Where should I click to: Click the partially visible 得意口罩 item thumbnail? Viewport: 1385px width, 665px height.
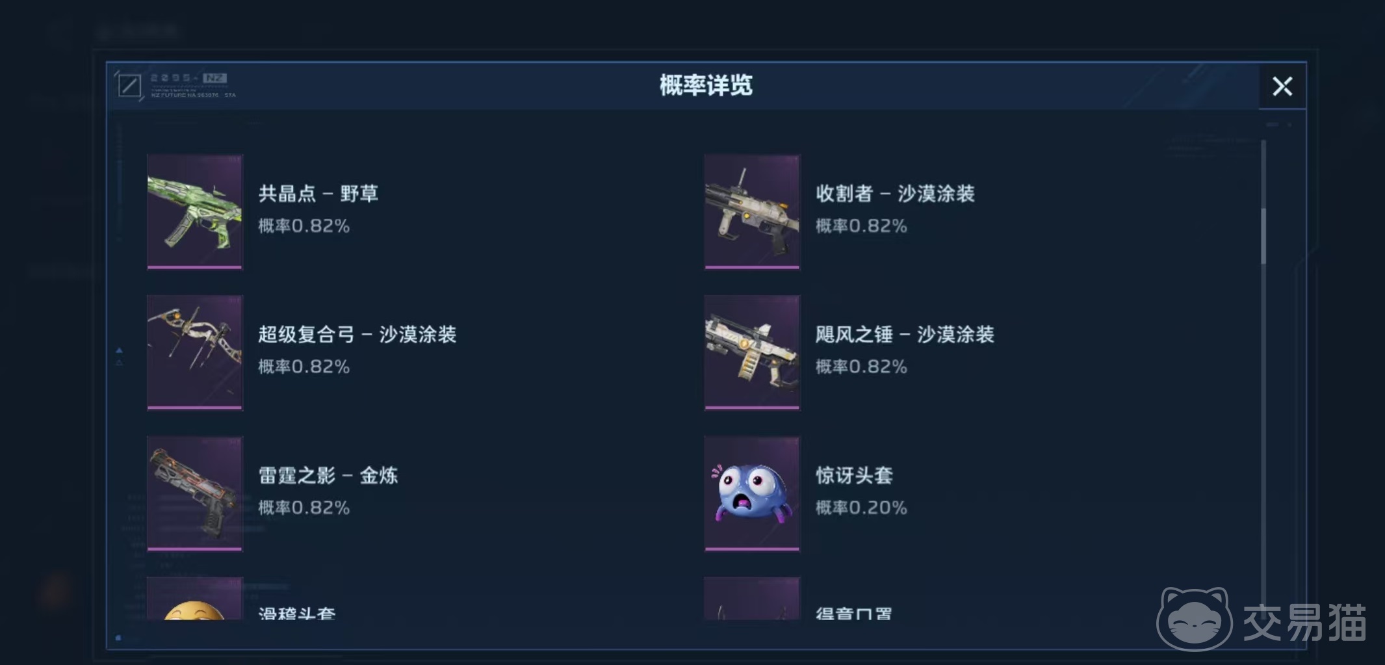(752, 599)
